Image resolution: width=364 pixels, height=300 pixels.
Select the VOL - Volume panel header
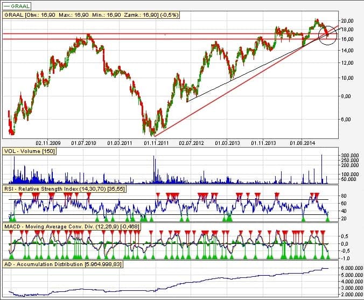[x=27, y=151]
